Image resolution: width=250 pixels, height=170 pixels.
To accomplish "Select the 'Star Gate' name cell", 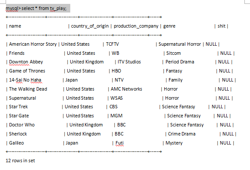I will pos(19,116).
